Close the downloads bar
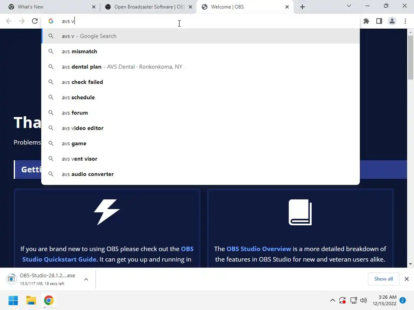This screenshot has width=414, height=310. pos(407,279)
